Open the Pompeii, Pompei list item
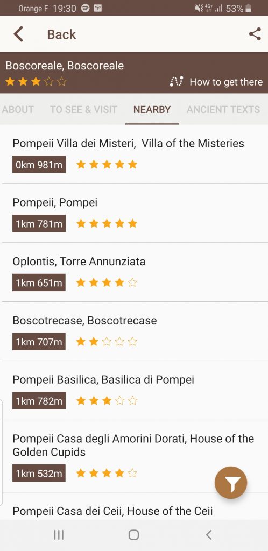This screenshot has width=268, height=551. (x=134, y=213)
